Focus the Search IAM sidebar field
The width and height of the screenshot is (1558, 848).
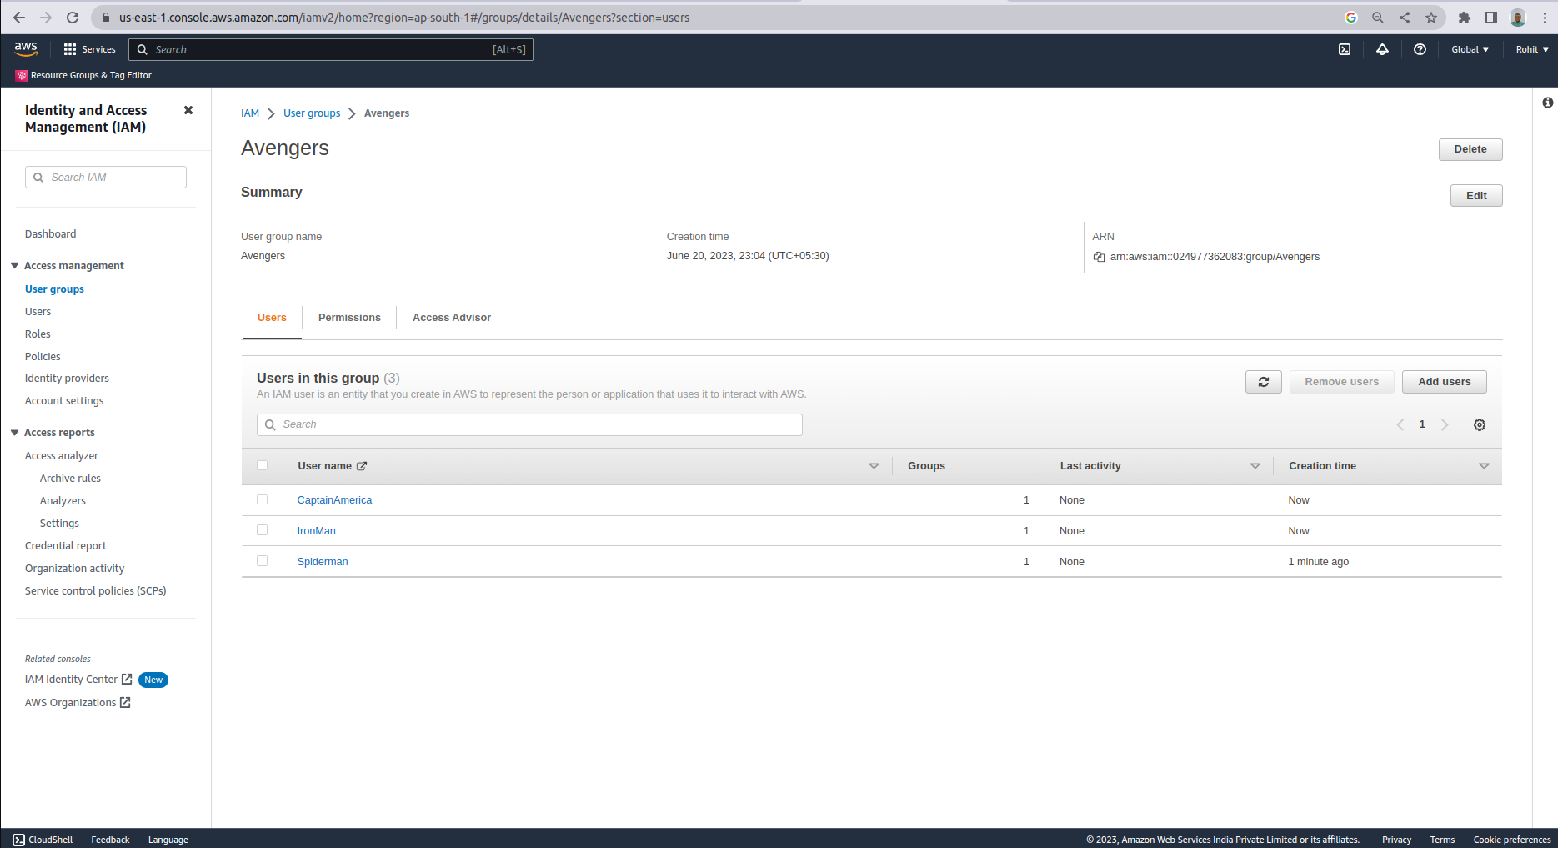point(106,178)
